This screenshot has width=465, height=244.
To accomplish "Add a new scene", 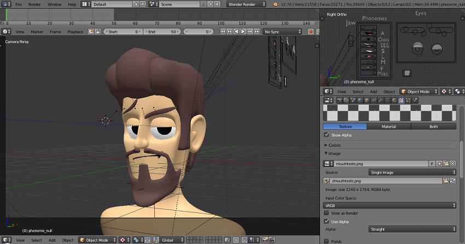I will click(x=211, y=4).
